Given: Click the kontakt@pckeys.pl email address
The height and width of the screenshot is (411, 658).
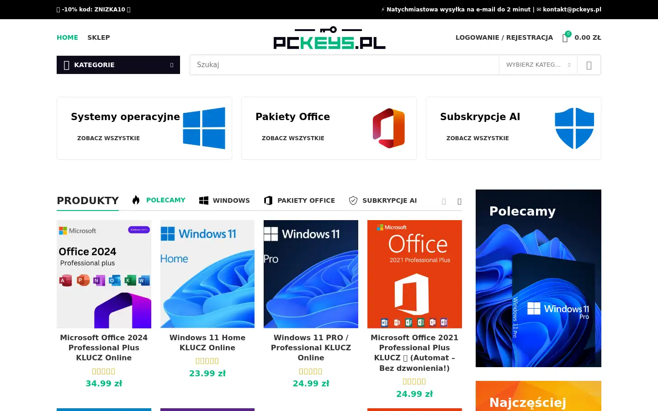Looking at the screenshot, I should [572, 9].
